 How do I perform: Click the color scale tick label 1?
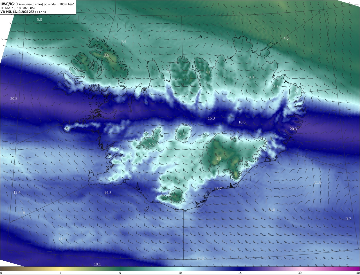(x=60, y=273)
